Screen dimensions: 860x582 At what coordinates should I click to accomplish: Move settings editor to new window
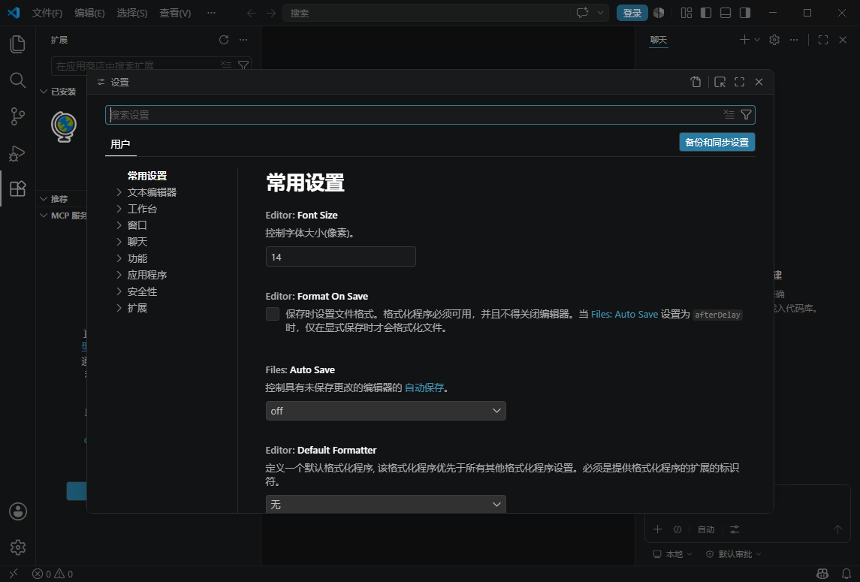pos(720,82)
